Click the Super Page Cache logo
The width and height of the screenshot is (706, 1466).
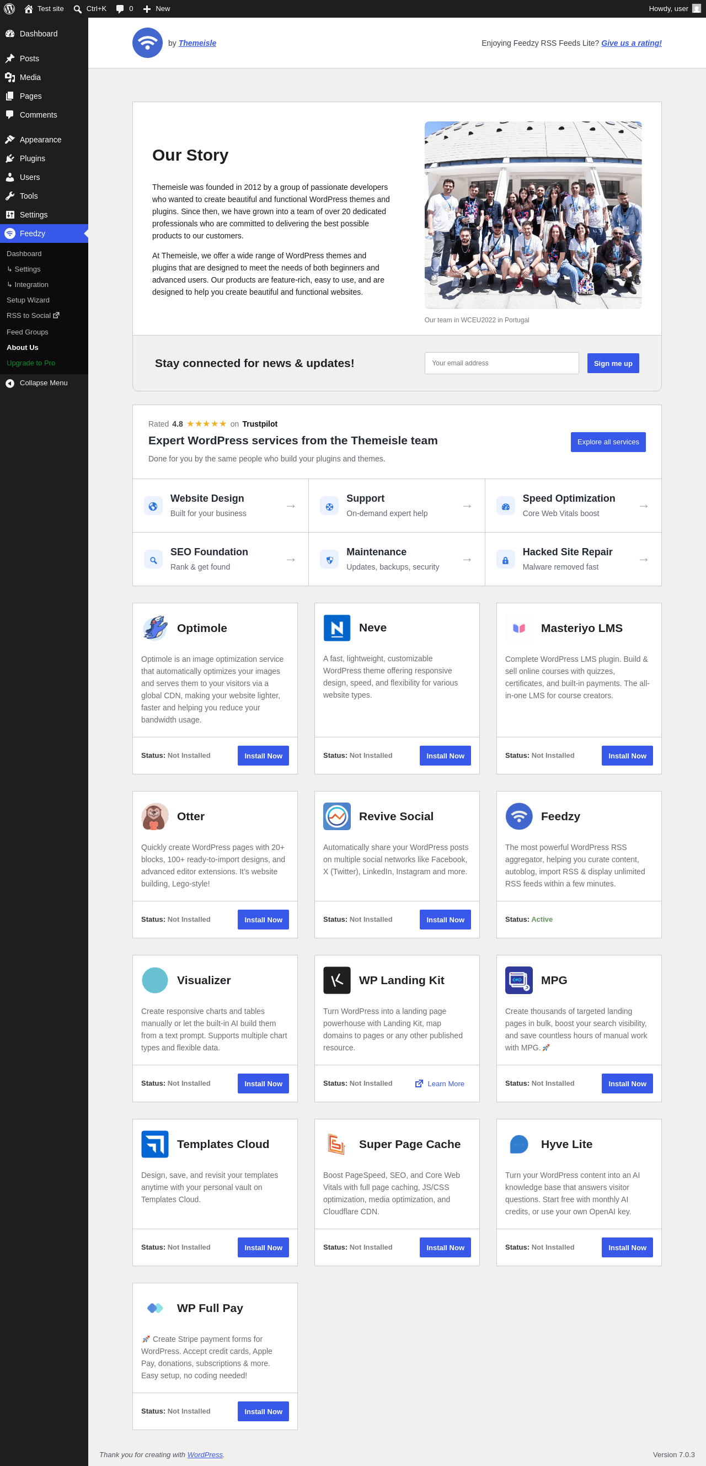(337, 1144)
